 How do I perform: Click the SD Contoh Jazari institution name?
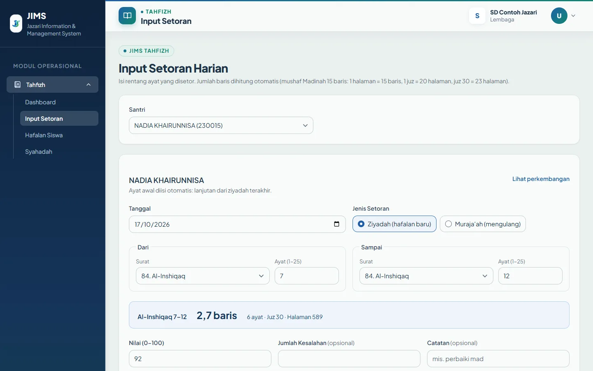[x=514, y=12]
